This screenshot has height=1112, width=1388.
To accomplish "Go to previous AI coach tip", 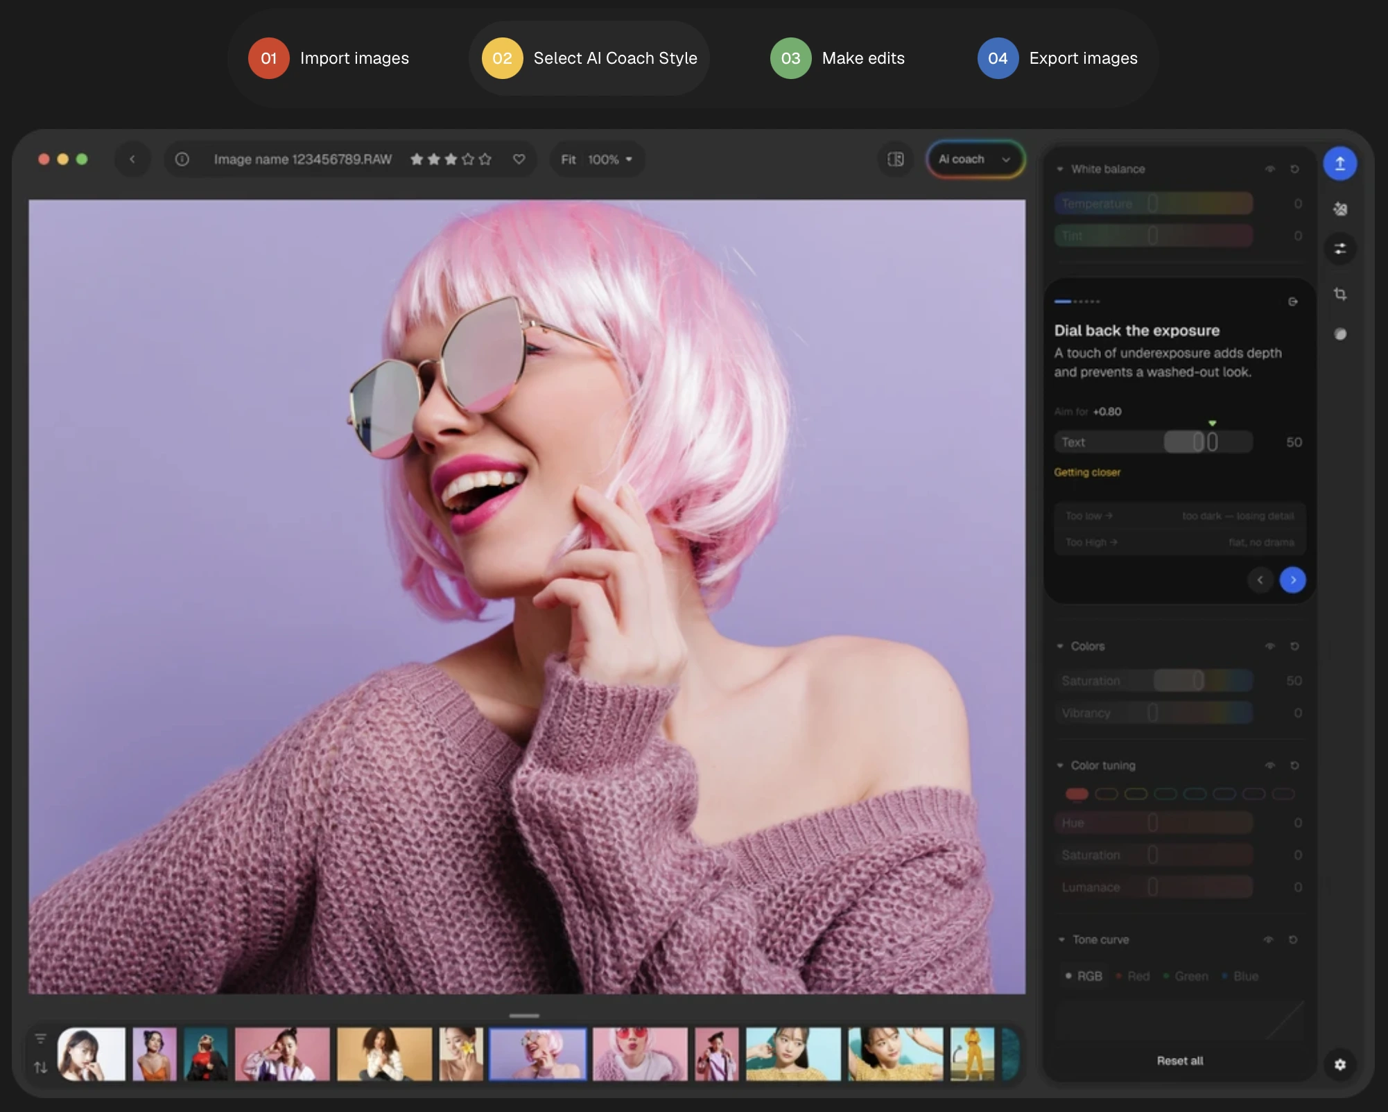I will (1260, 580).
